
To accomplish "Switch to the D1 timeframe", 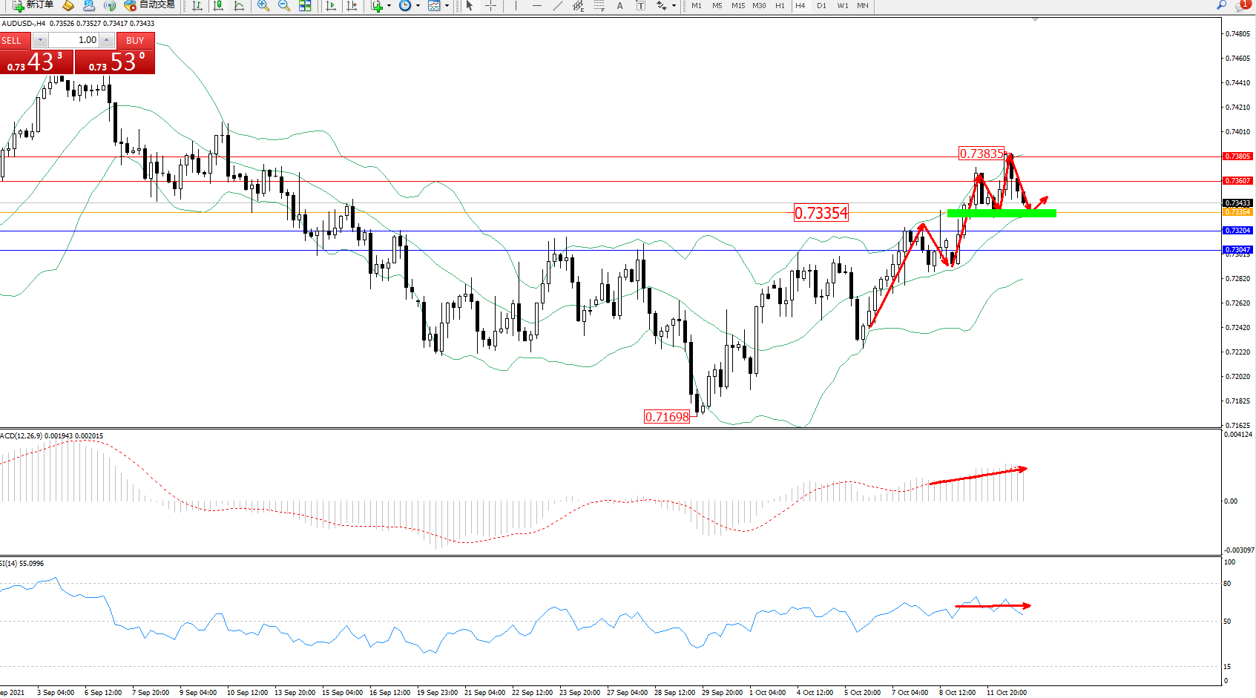I will coord(821,6).
